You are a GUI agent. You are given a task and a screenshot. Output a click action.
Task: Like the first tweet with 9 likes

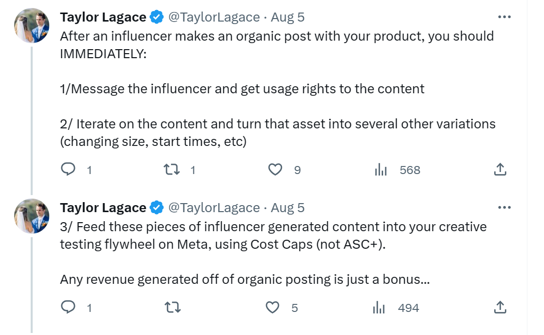[x=275, y=170]
